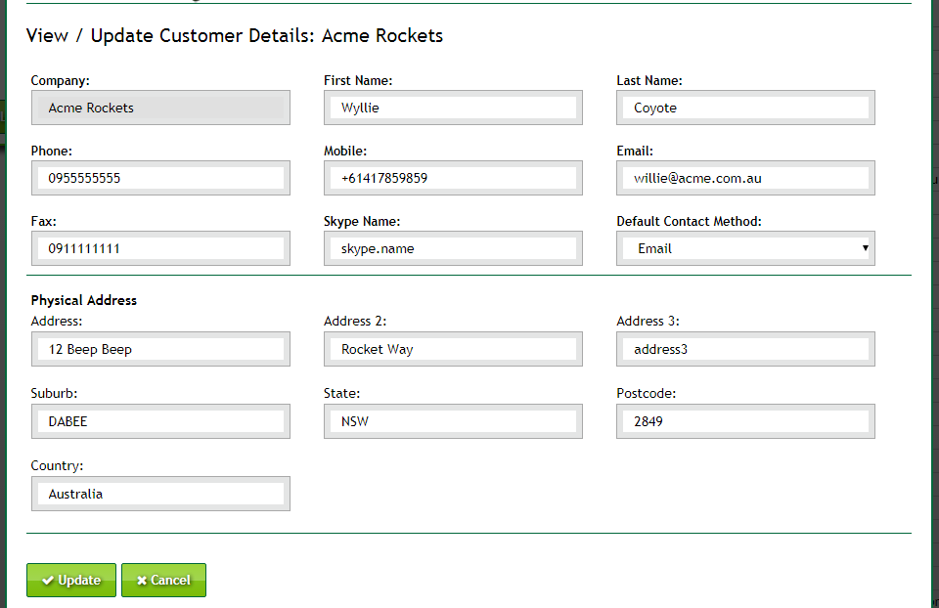Click the Address 3 field
Image resolution: width=939 pixels, height=608 pixels.
click(x=745, y=349)
